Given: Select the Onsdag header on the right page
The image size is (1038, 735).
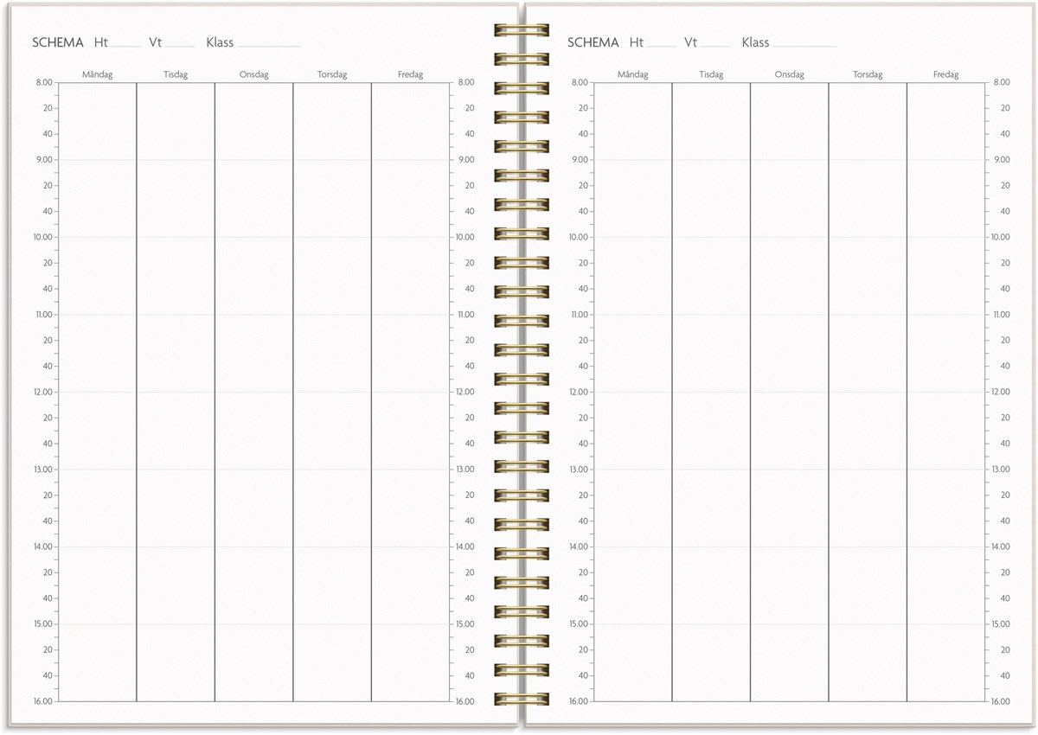Looking at the screenshot, I should tap(790, 74).
